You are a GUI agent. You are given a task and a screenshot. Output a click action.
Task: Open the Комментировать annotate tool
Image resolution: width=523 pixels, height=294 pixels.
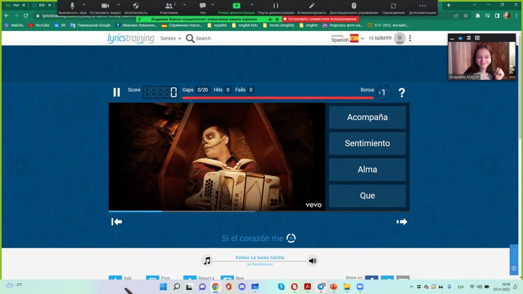click(x=312, y=8)
